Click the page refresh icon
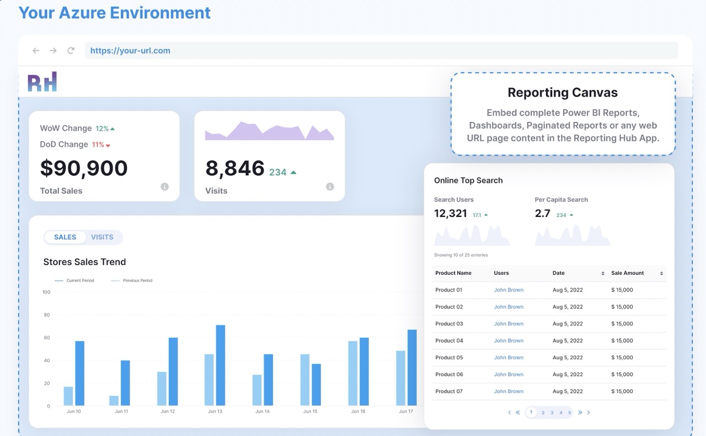The width and height of the screenshot is (706, 436). (71, 50)
